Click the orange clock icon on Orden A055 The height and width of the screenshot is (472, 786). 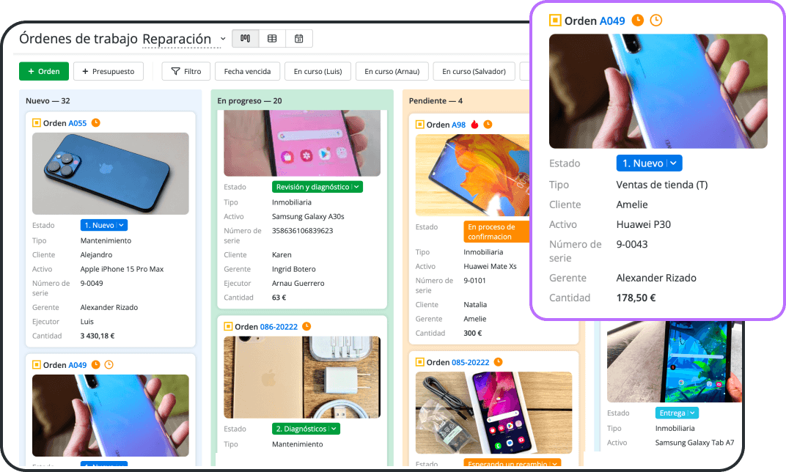coord(96,122)
